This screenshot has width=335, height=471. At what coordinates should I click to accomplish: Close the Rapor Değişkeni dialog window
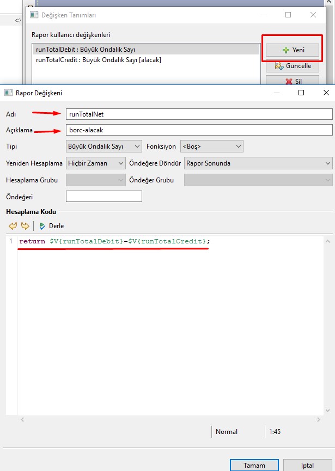pyautogui.click(x=326, y=93)
